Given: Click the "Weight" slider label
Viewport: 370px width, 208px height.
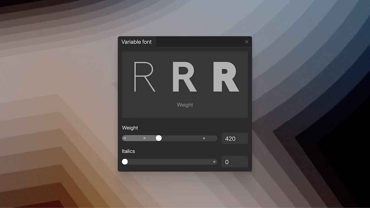Looking at the screenshot, I should point(130,128).
